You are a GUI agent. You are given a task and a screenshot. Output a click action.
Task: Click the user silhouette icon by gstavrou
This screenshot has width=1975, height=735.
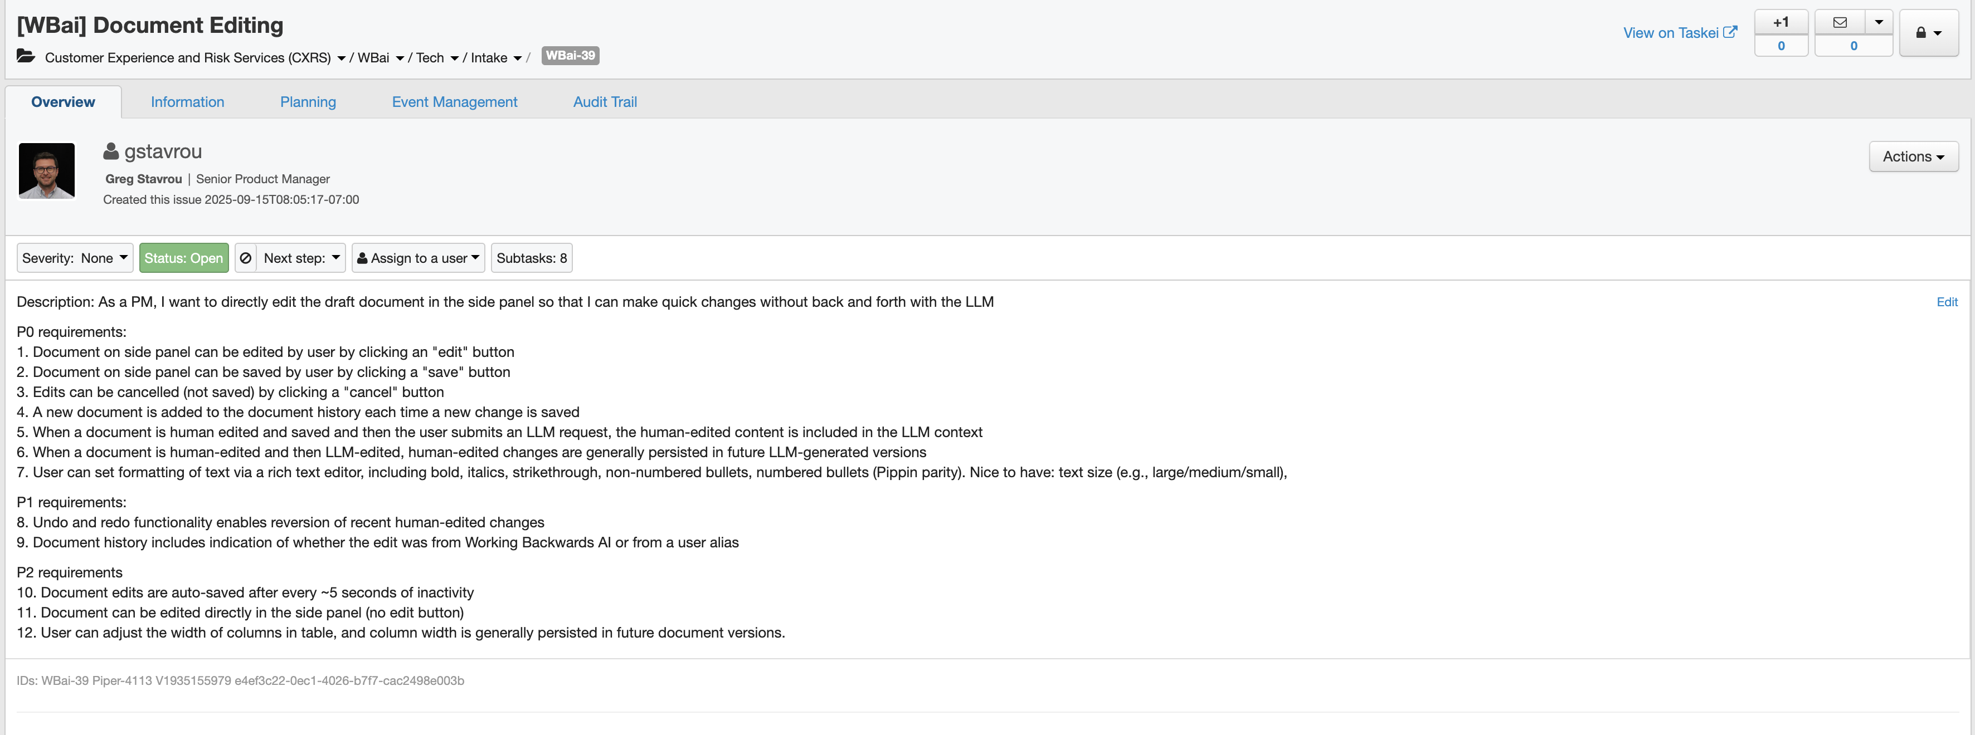111,152
